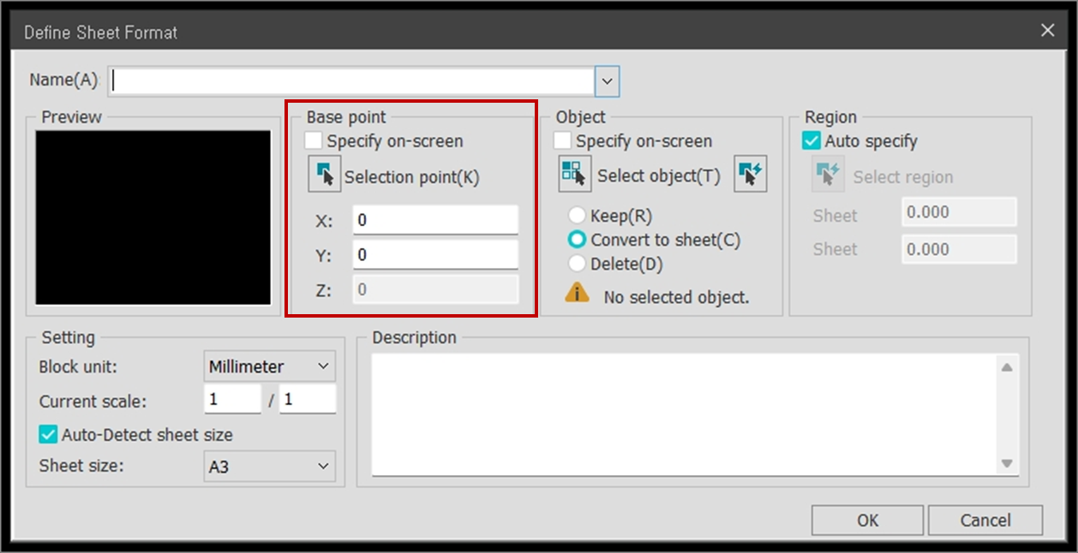The image size is (1078, 553).
Task: Select the Keep(R) radio option
Action: coord(578,217)
